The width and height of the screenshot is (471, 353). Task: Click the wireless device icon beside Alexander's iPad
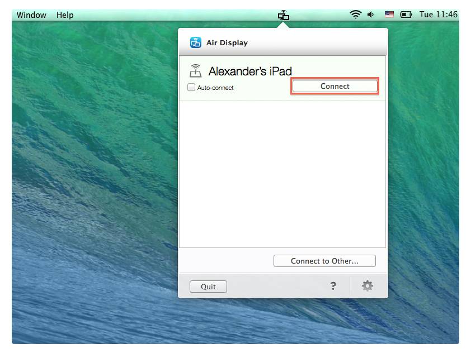click(x=195, y=71)
